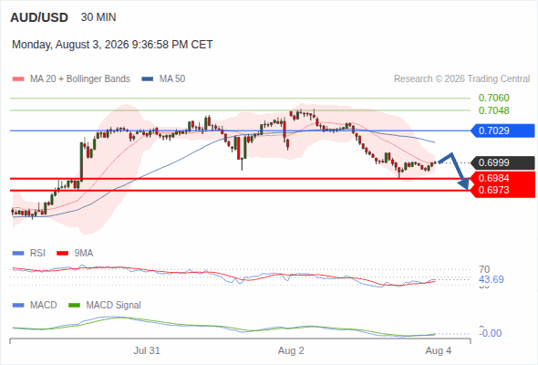Click the 9MA red legend marker

pos(62,254)
